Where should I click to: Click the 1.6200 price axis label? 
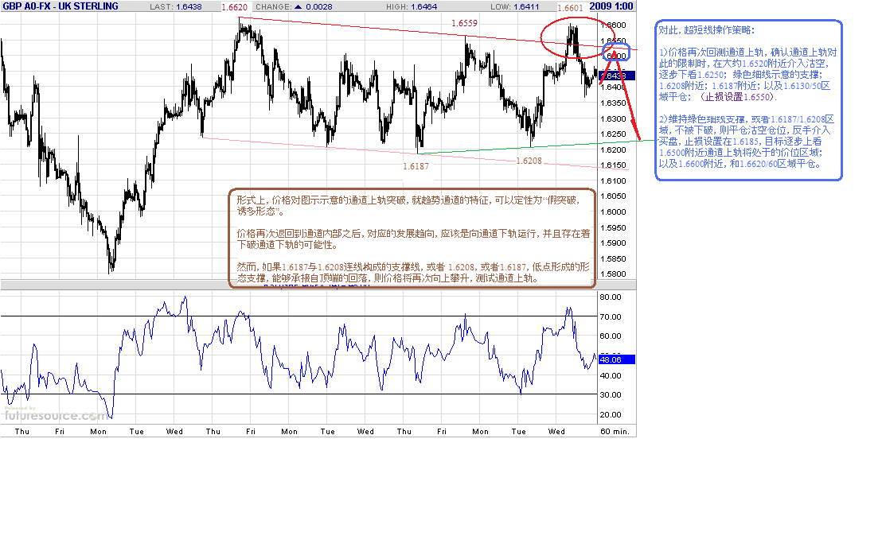(613, 149)
